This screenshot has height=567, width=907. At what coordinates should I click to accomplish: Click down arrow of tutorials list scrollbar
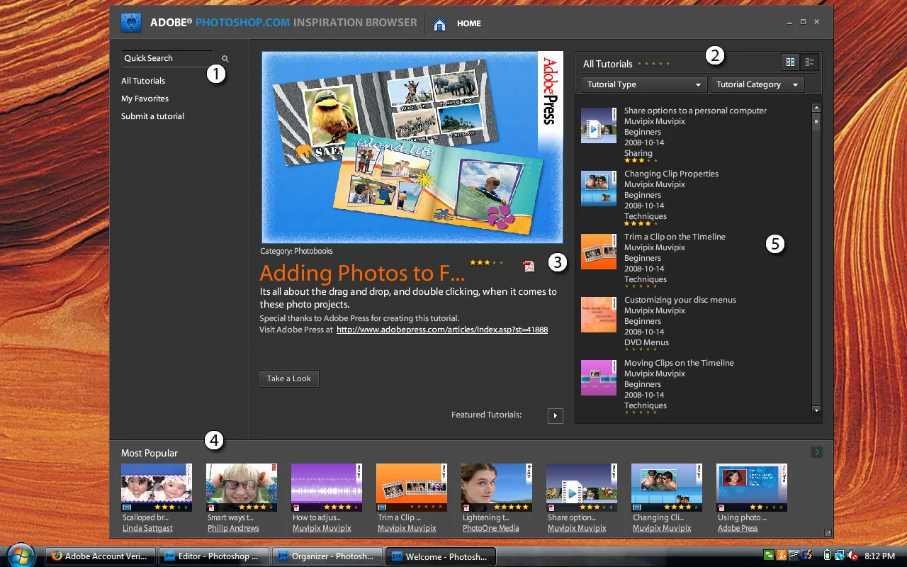pyautogui.click(x=816, y=410)
